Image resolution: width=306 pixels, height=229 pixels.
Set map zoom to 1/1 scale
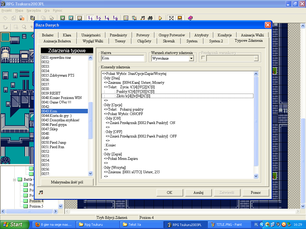coord(90,18)
